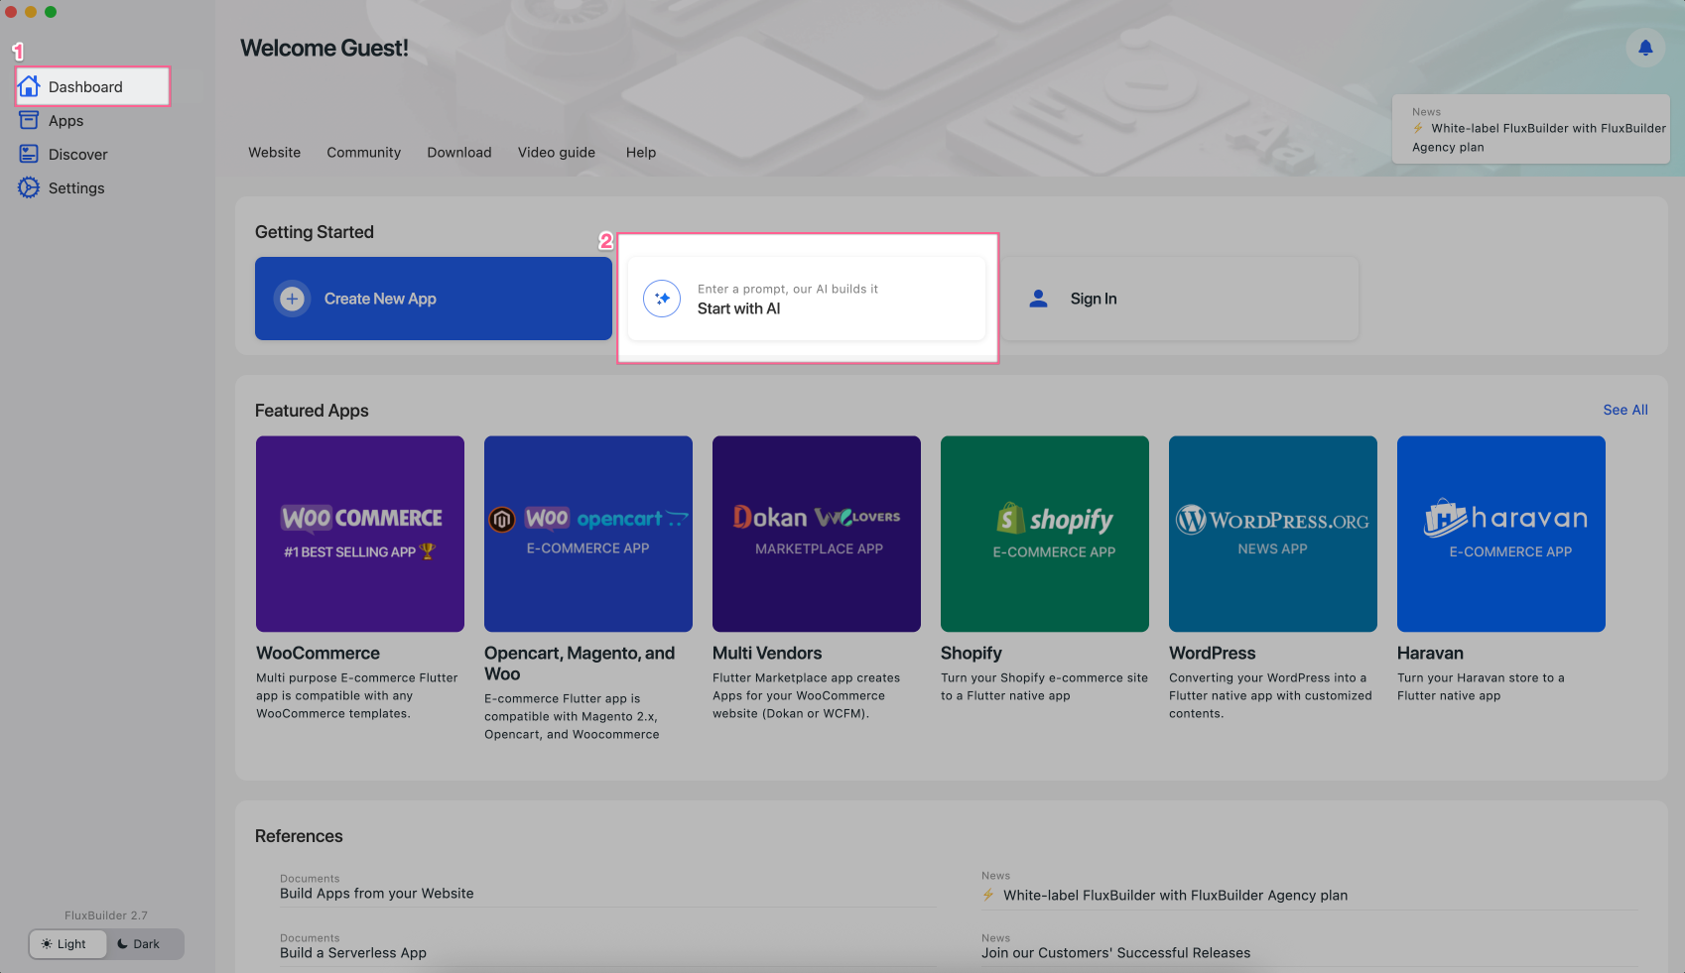This screenshot has width=1685, height=973.
Task: Open top news card about Agency plan
Action: coord(1531,129)
